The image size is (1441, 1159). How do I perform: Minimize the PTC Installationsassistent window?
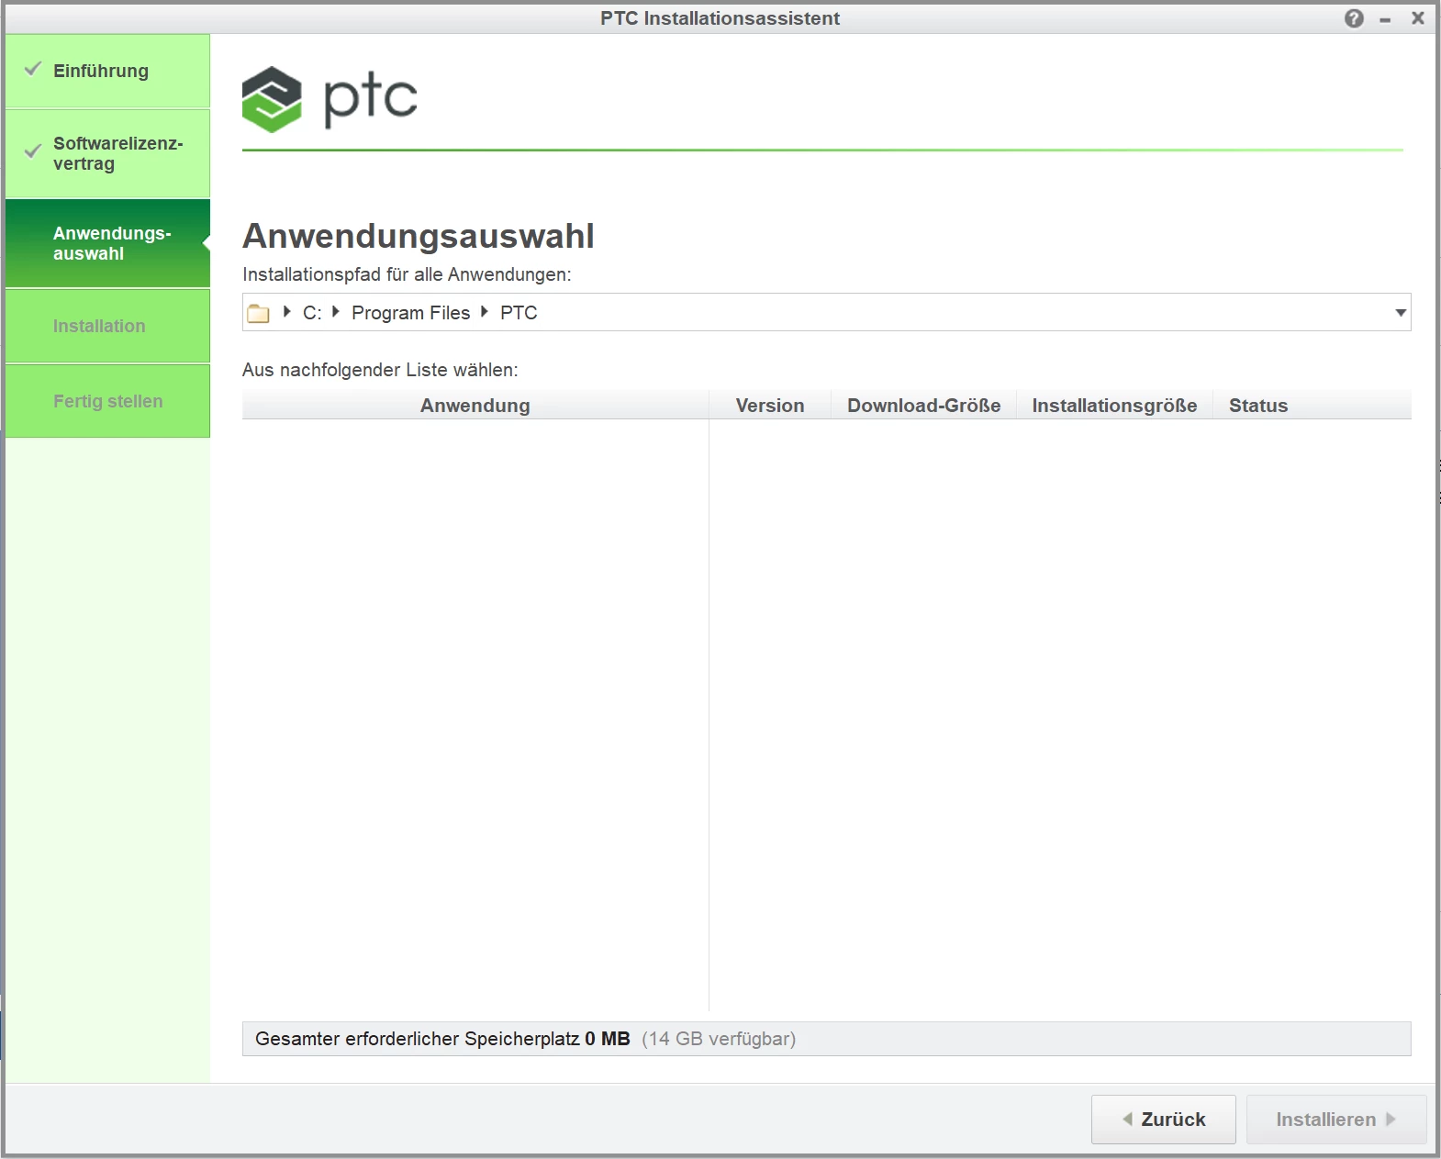(x=1385, y=19)
